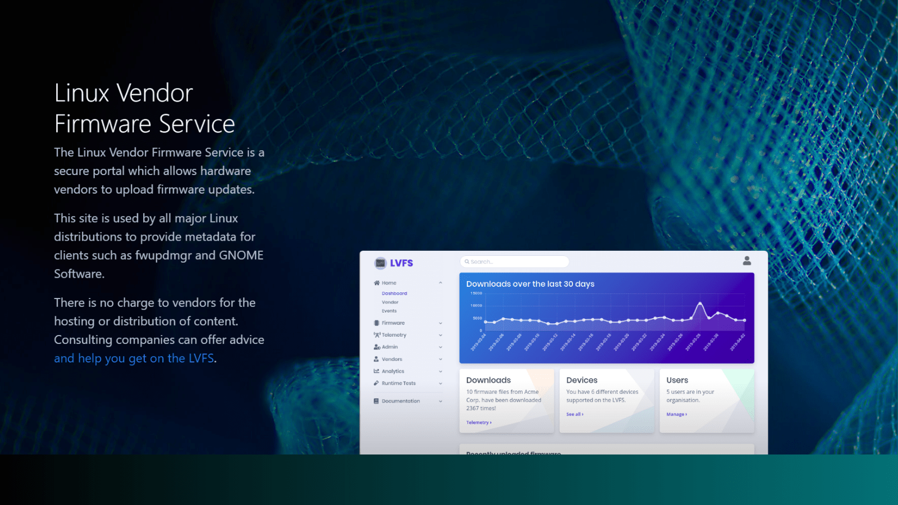Click the LVFS chip logo
Screen dimensions: 898x505
(379, 263)
